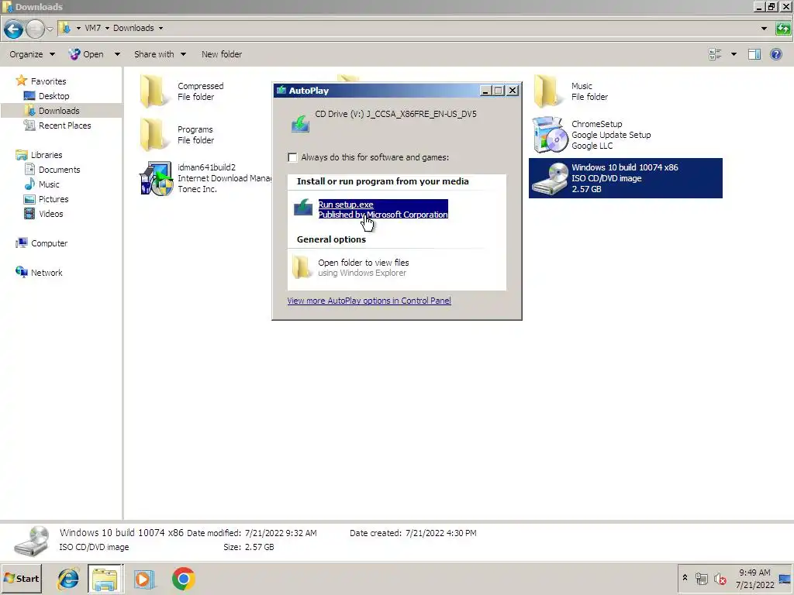Open the Share with menu

click(x=160, y=54)
